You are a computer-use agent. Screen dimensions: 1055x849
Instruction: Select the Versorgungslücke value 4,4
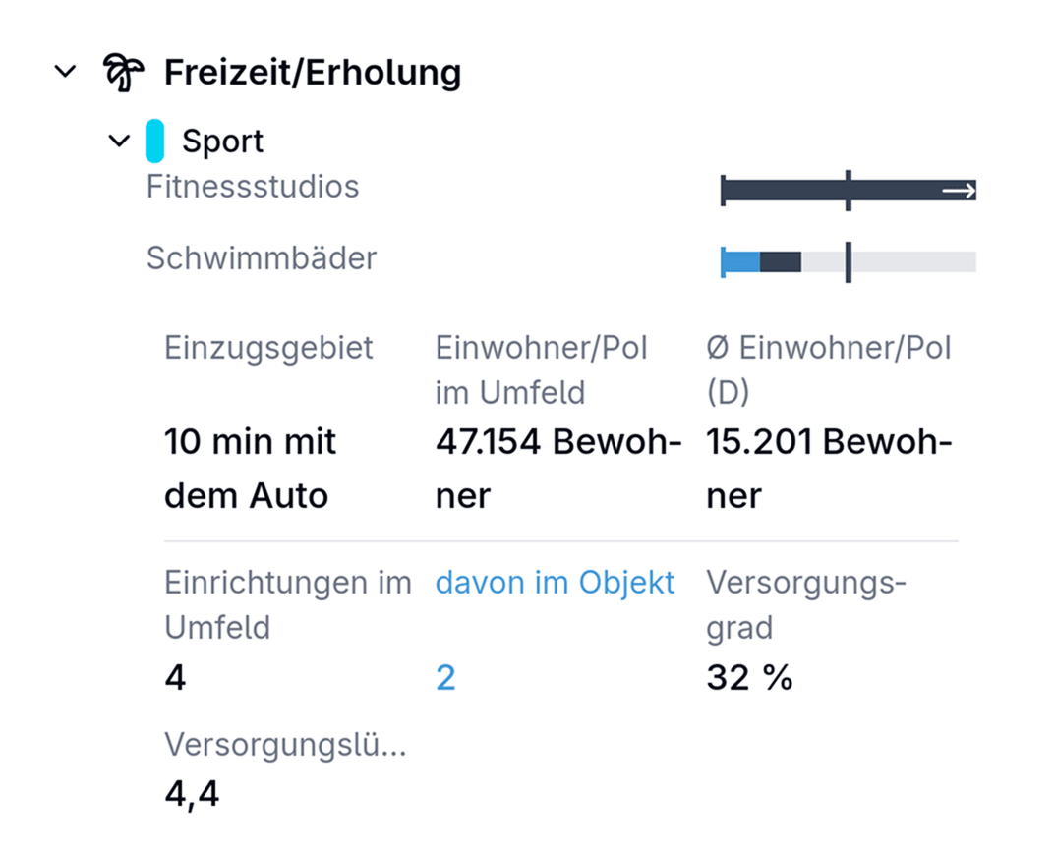coord(192,794)
